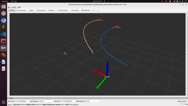Viewport: 188px width, 106px height.
Task: Launch Chromium browser from the dock
Action: click(x=4, y=20)
